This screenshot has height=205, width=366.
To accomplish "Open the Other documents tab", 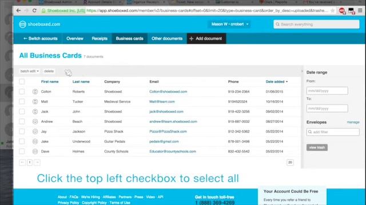I will (167, 39).
